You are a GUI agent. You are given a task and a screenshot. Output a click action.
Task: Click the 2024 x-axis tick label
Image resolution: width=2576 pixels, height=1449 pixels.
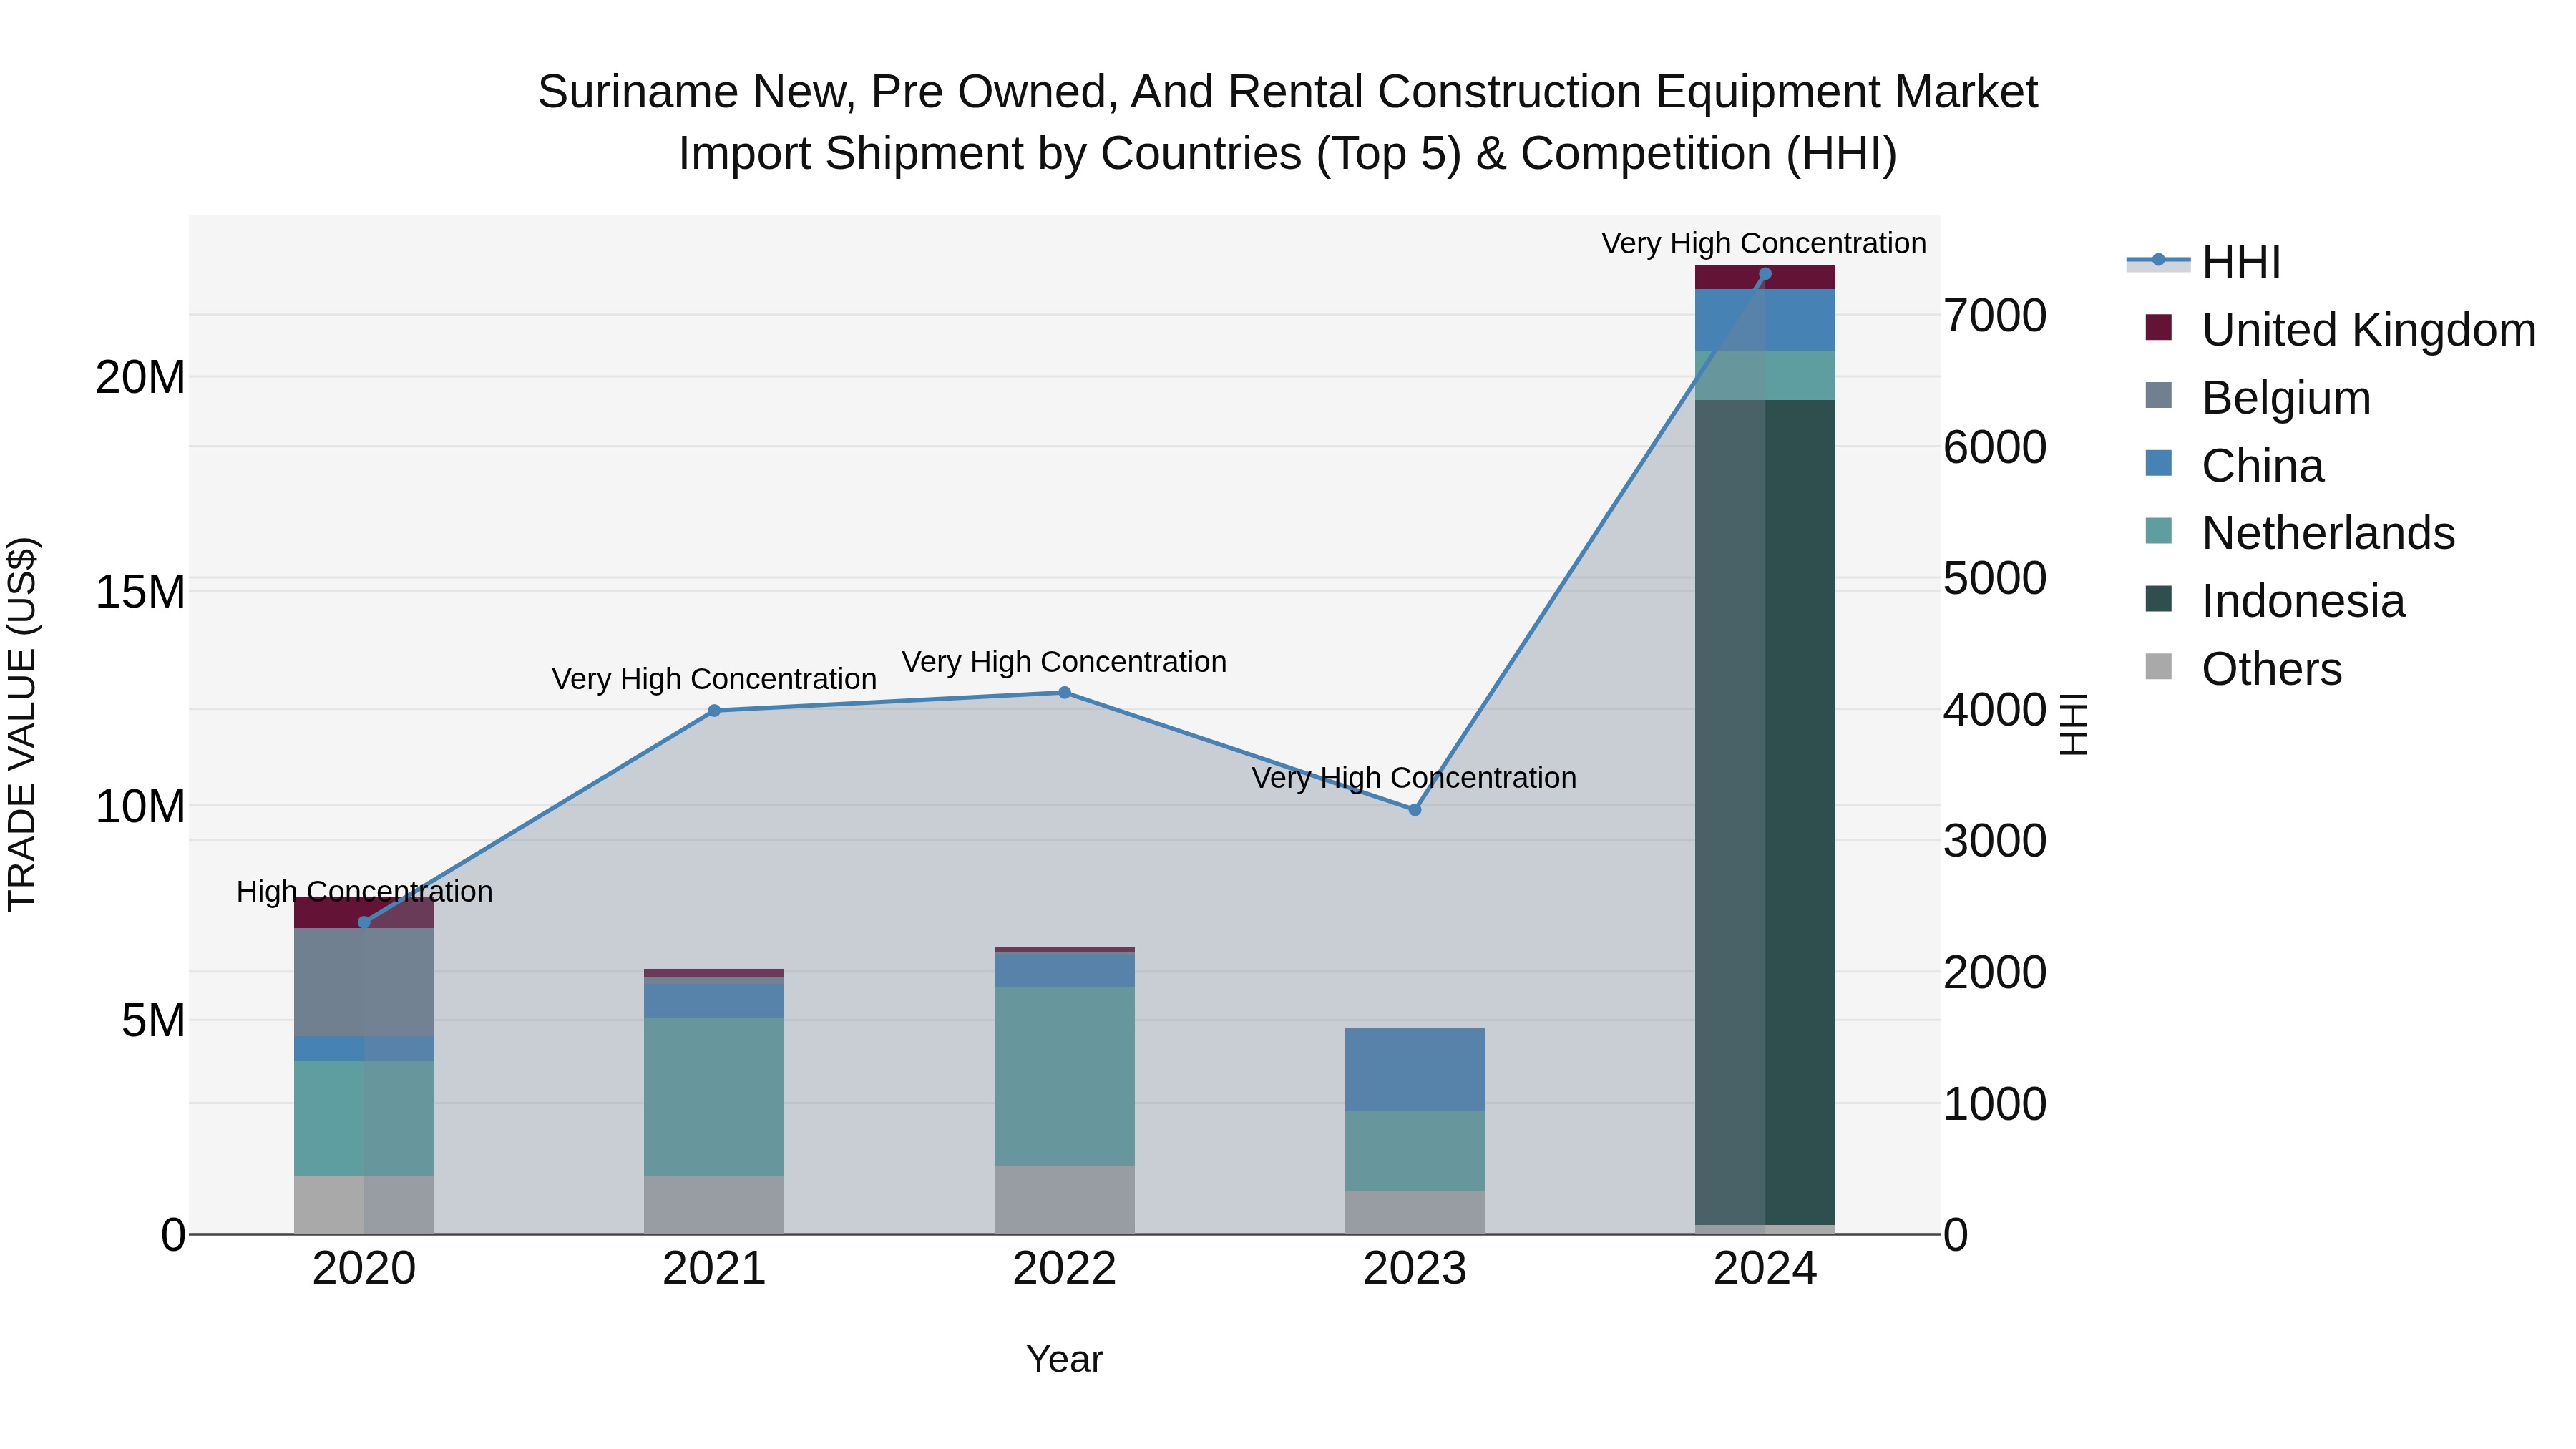click(1765, 1269)
